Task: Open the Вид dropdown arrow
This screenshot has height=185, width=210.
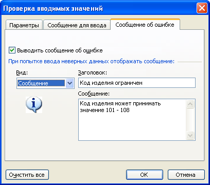Action: [x=69, y=83]
